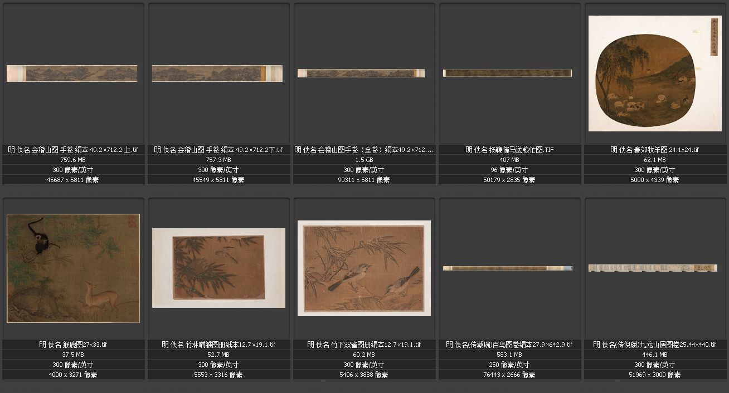The width and height of the screenshot is (729, 393).
Task: Click the 759.6 MB file size label
Action: click(73, 160)
